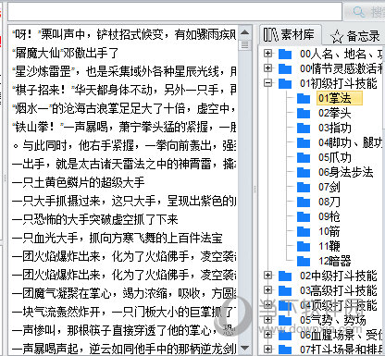Click the 02中级打斗技能 folder icon
Screen dimensions: 385x356
[285, 276]
